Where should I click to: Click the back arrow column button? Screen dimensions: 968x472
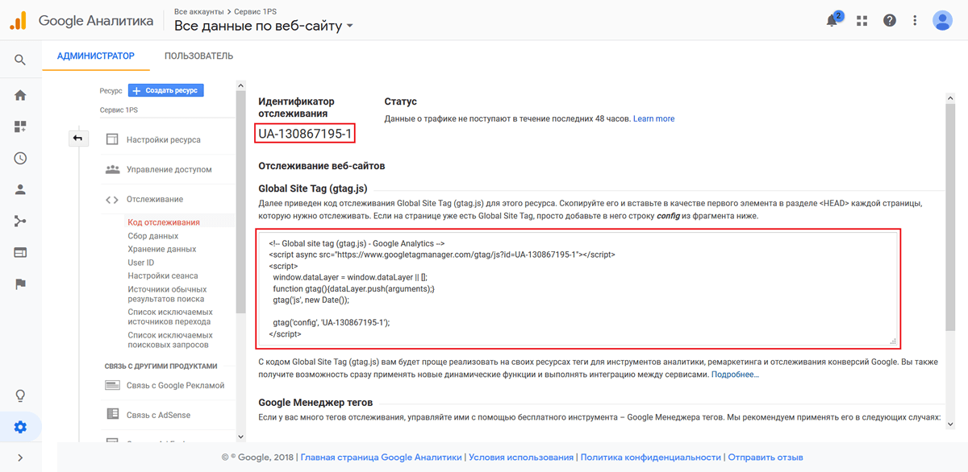coord(77,139)
